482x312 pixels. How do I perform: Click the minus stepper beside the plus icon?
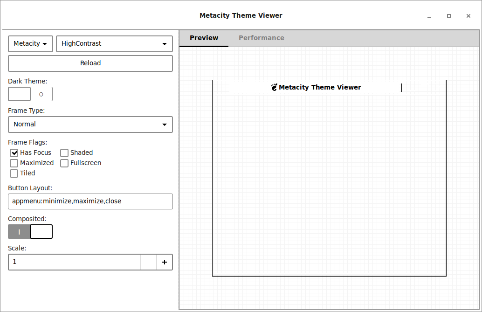click(148, 262)
